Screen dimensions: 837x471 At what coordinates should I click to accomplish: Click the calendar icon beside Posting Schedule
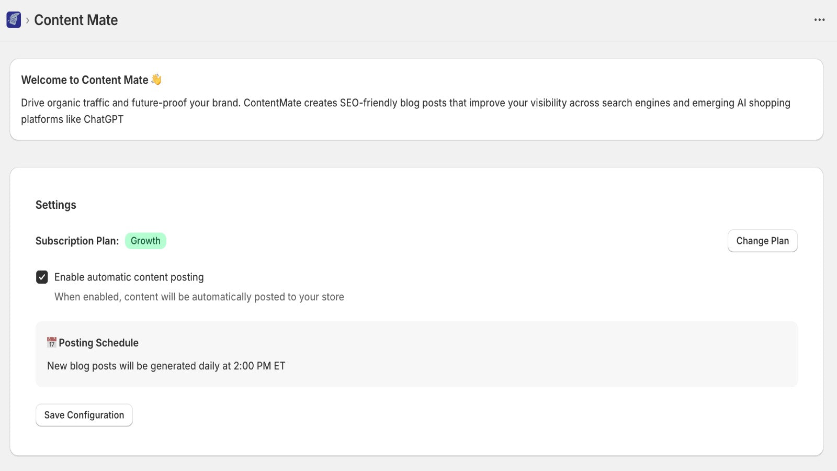(x=51, y=343)
